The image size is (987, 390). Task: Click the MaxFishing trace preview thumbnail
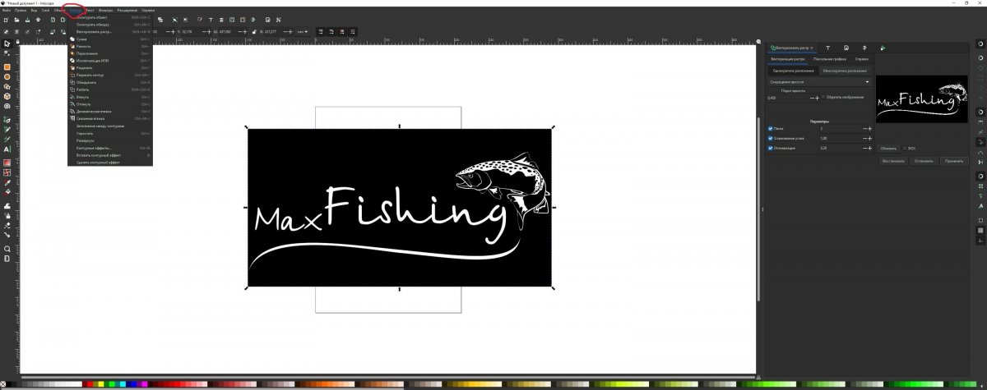tap(921, 99)
